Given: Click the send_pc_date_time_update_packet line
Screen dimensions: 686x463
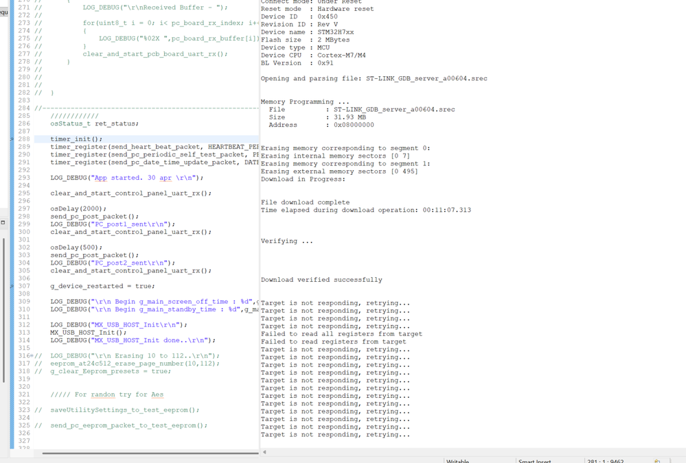Looking at the screenshot, I should pos(155,162).
